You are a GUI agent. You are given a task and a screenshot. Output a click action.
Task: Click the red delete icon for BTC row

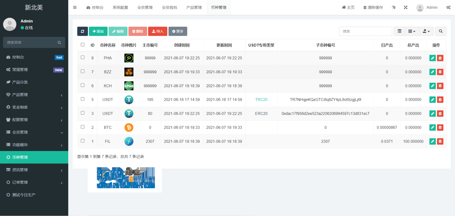(440, 128)
